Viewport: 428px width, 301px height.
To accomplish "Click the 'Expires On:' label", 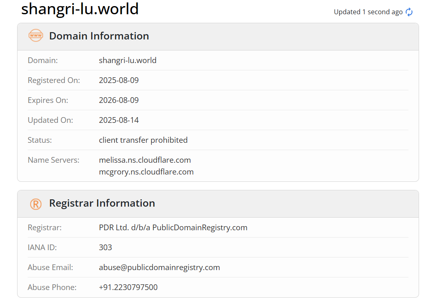I will pos(48,100).
